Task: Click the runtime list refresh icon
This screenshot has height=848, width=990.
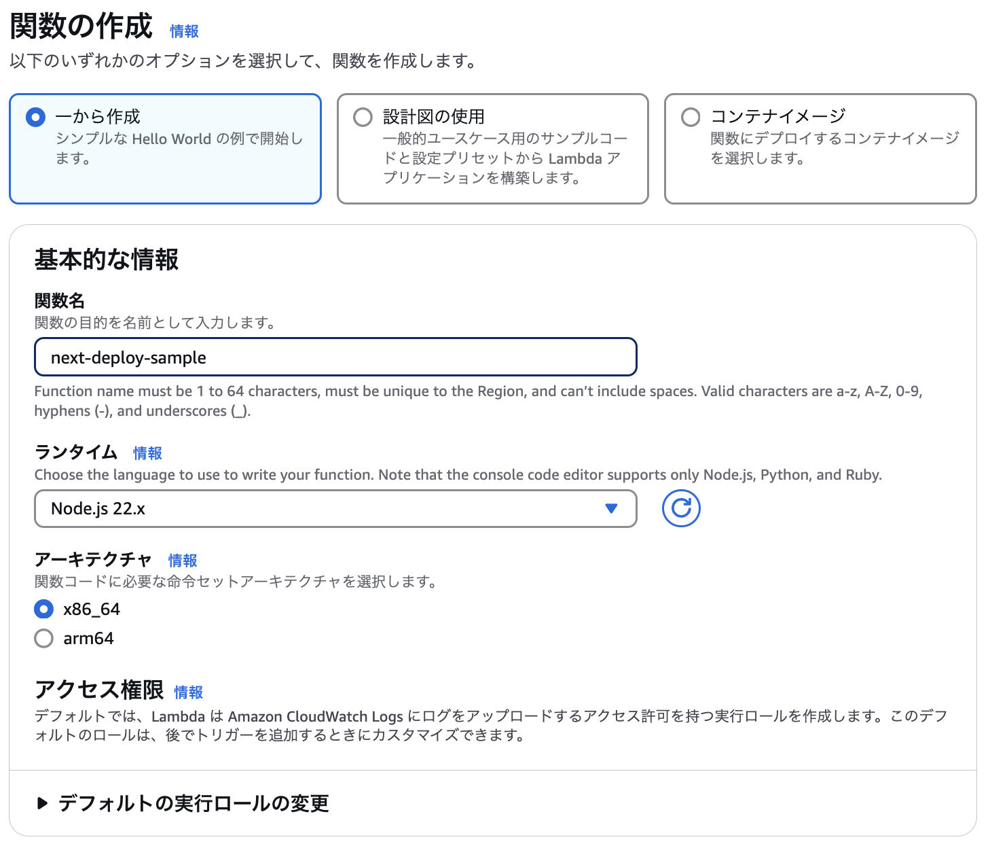Action: [x=681, y=508]
